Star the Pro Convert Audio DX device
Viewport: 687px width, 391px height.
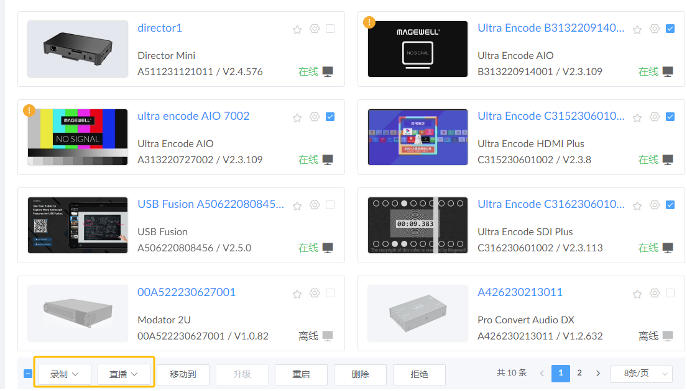(x=637, y=294)
